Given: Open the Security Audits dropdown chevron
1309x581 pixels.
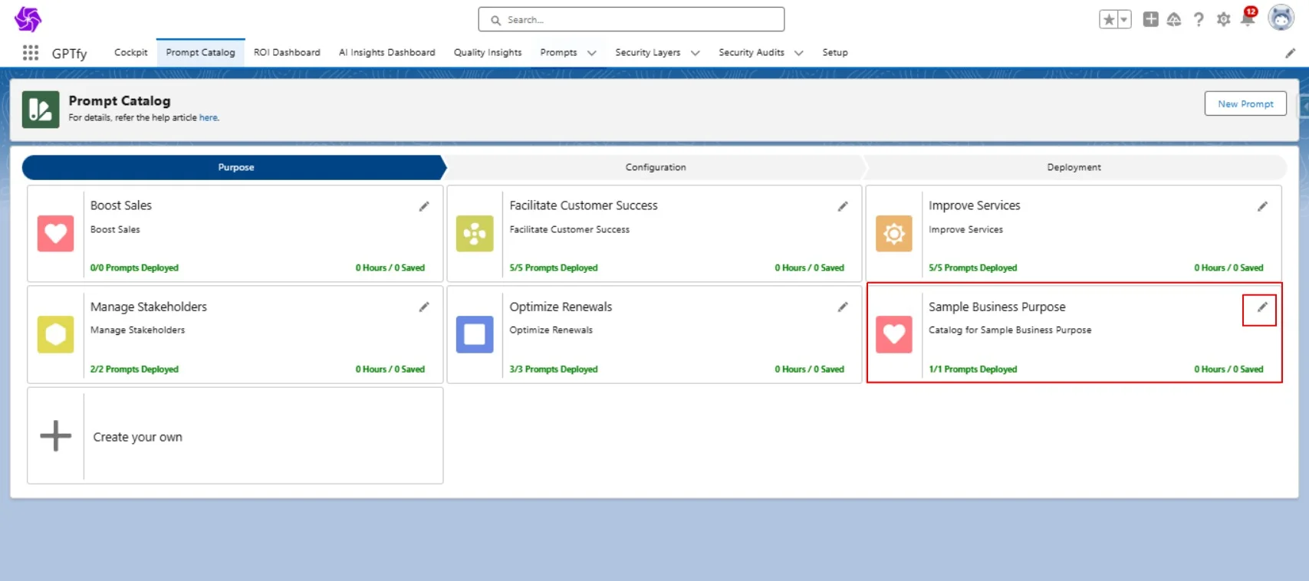Looking at the screenshot, I should [798, 53].
